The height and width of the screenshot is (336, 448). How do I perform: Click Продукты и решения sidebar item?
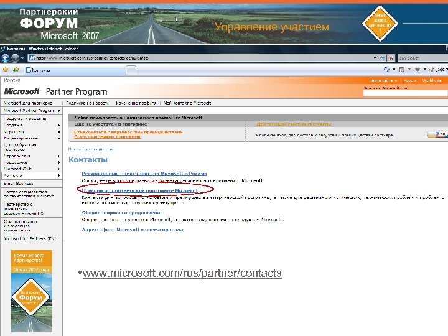[x=25, y=119]
